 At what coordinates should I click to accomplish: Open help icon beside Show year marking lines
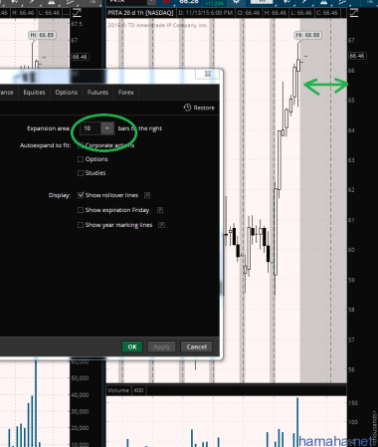point(161,225)
